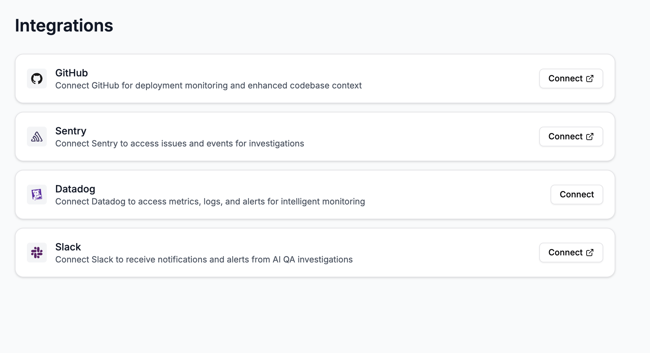Viewport: 650px width, 353px height.
Task: Click GitHub's deployment monitoring description text
Action: click(208, 86)
